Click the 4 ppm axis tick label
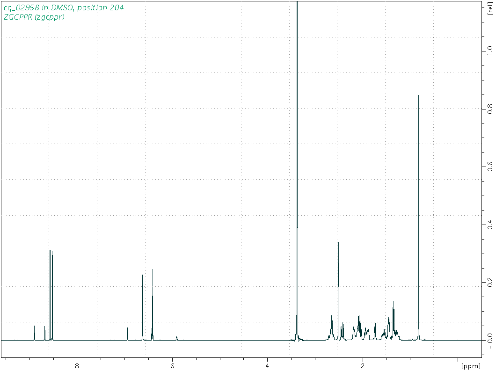 pyautogui.click(x=267, y=365)
